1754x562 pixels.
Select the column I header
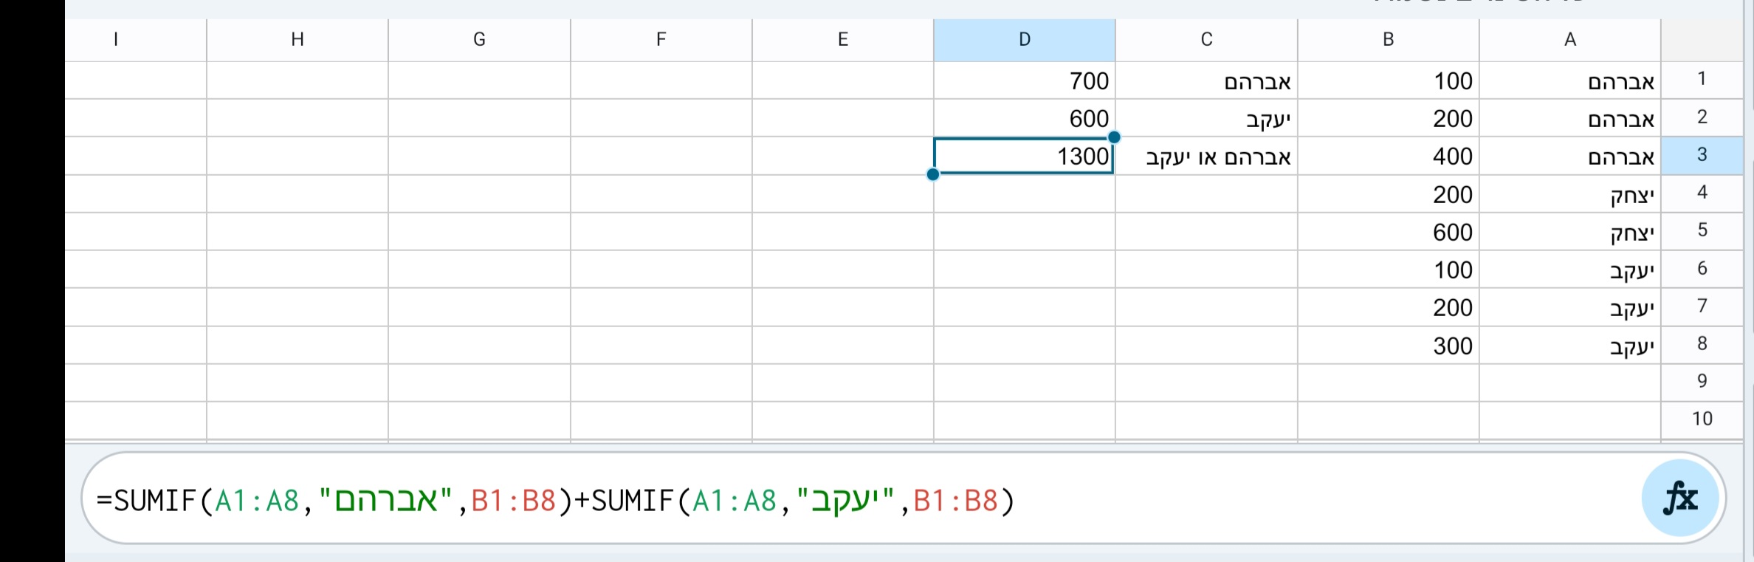coord(116,40)
